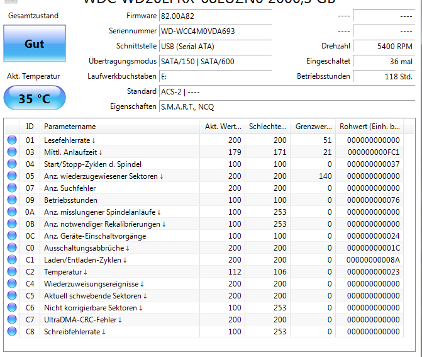Click status icon of UltraDMA-CRC-Fehler row
422x357 pixels.
pyautogui.click(x=12, y=319)
